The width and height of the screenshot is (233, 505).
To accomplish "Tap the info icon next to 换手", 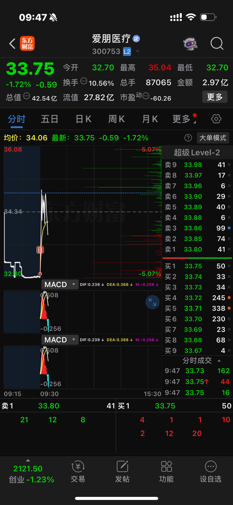I will [84, 81].
